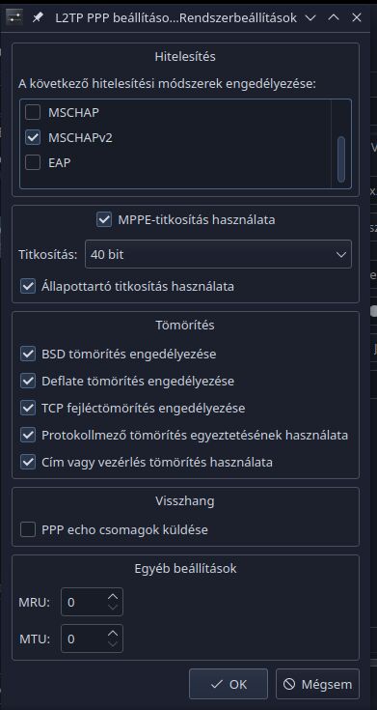Decrease the MTU value with down arrow
377x710 pixels.
(113, 644)
